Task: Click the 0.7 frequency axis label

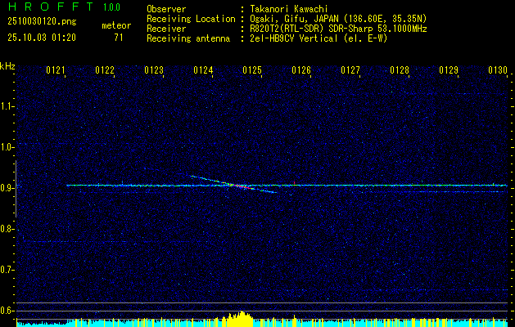Action: [x=7, y=270]
